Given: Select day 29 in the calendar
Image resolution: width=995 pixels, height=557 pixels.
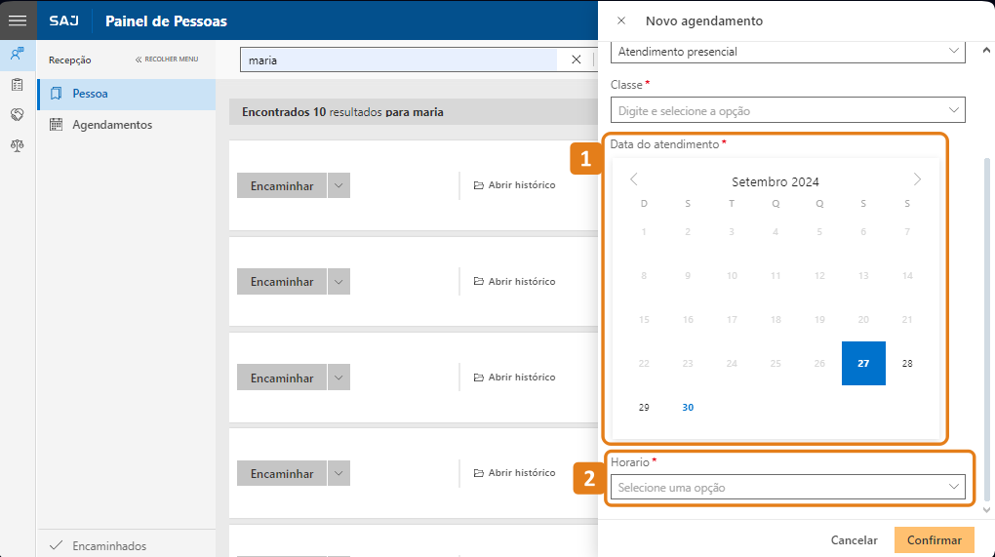Looking at the screenshot, I should coord(644,408).
